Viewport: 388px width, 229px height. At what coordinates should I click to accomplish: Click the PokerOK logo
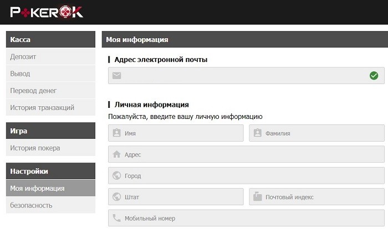pos(47,12)
